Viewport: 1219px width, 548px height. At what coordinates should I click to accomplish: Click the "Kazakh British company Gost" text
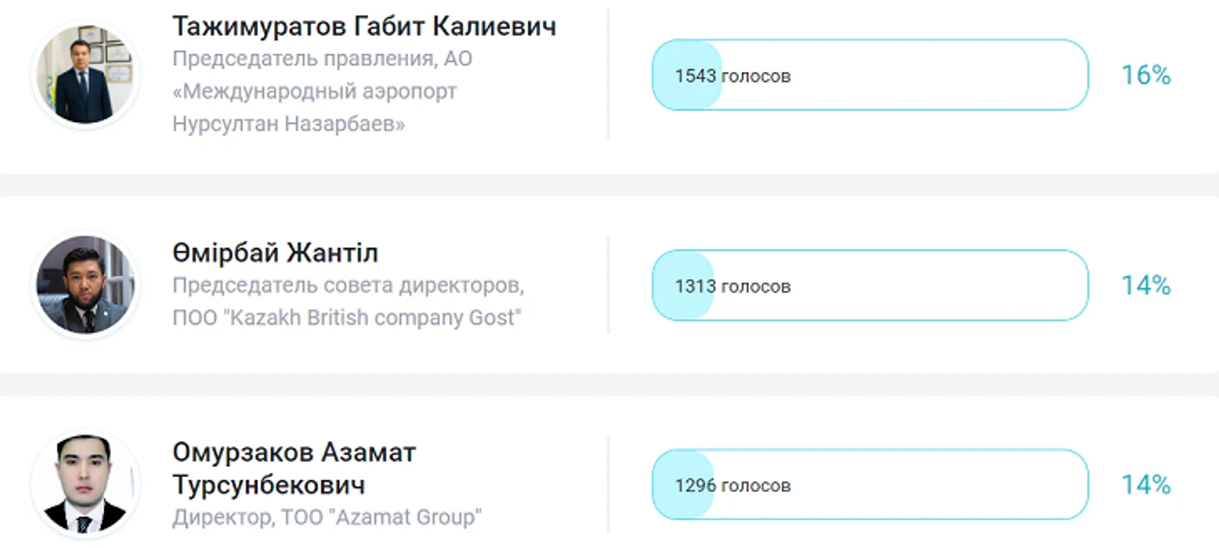point(345,318)
